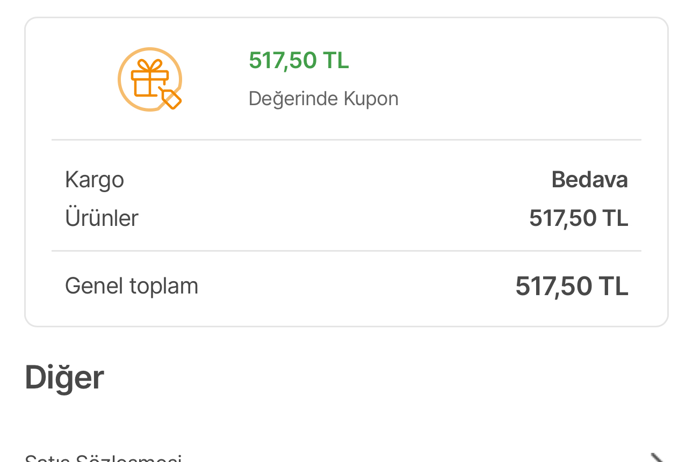Tap the Bedava shipping value

click(589, 180)
